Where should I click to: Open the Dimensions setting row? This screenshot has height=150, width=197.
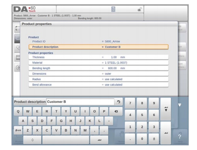(98, 74)
